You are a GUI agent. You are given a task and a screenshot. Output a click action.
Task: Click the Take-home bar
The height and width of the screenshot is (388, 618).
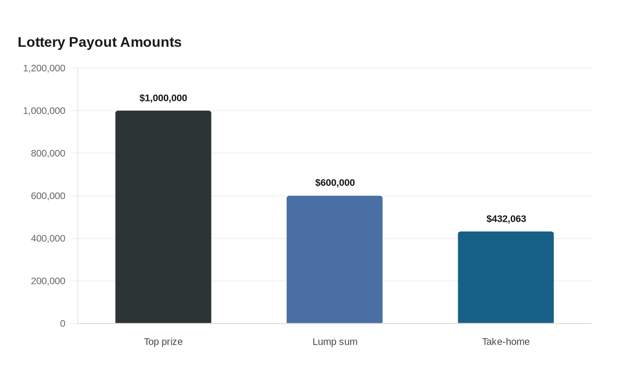506,277
